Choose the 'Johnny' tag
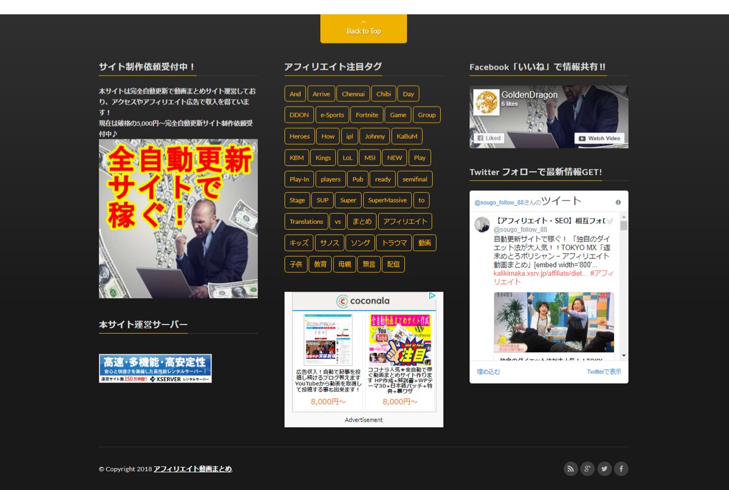The image size is (729, 490). [x=375, y=136]
